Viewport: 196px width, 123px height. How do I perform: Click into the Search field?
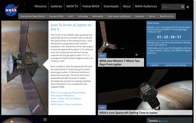click(x=171, y=7)
